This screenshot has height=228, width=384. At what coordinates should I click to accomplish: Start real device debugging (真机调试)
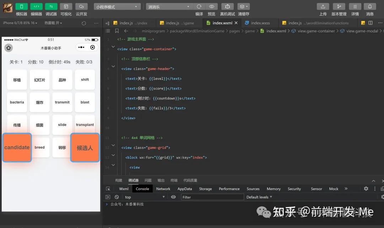point(228,7)
